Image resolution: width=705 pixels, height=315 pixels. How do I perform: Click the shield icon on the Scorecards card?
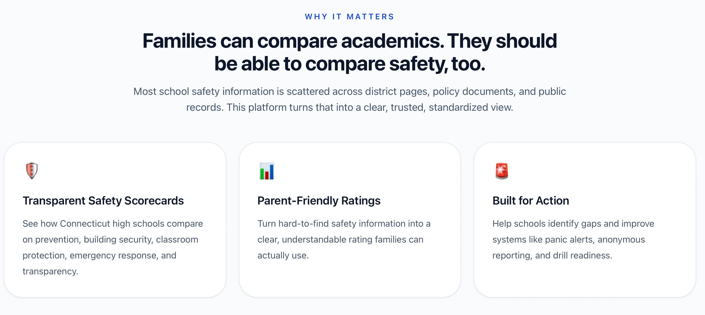(x=32, y=171)
